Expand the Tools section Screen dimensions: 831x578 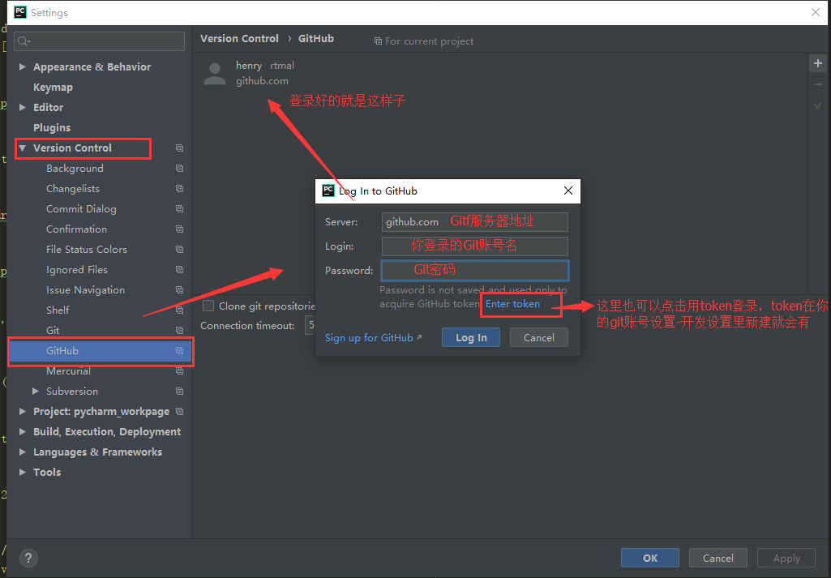(22, 472)
